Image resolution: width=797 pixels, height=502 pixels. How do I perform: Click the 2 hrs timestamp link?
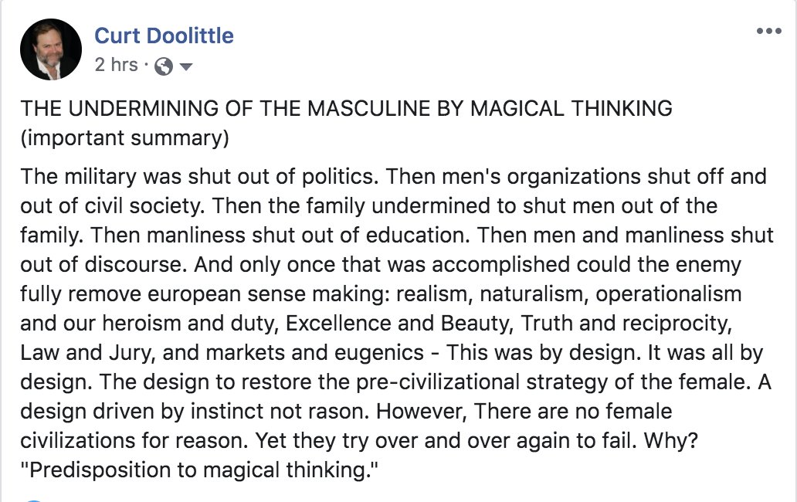[x=114, y=65]
